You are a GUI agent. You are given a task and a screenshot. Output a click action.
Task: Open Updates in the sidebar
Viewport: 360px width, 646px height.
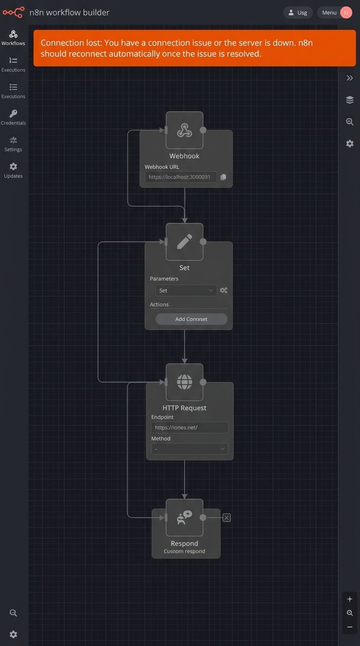[13, 170]
